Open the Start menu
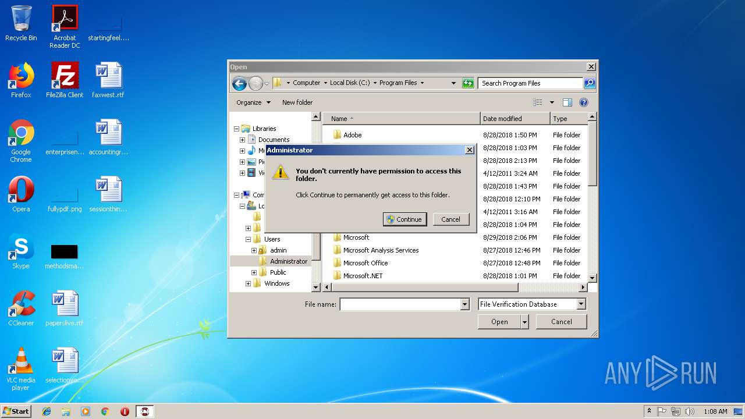This screenshot has height=419, width=745. pyautogui.click(x=16, y=411)
